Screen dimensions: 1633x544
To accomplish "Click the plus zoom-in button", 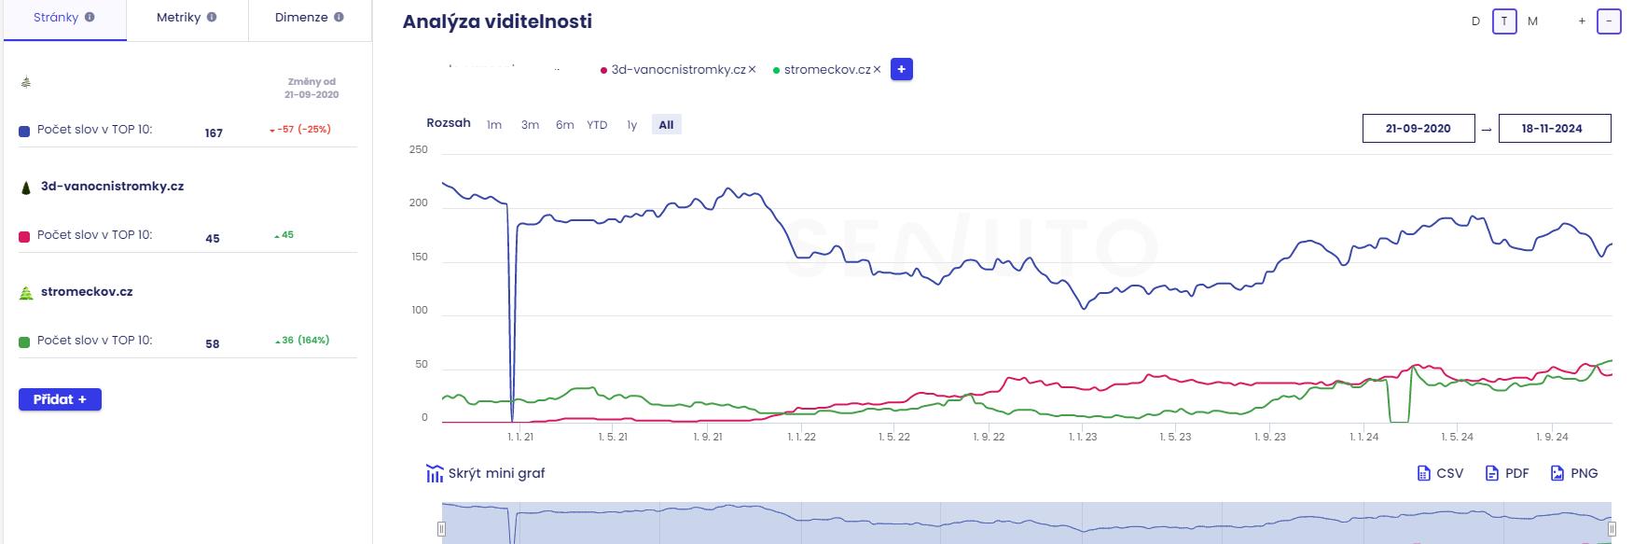I will click(x=1582, y=21).
